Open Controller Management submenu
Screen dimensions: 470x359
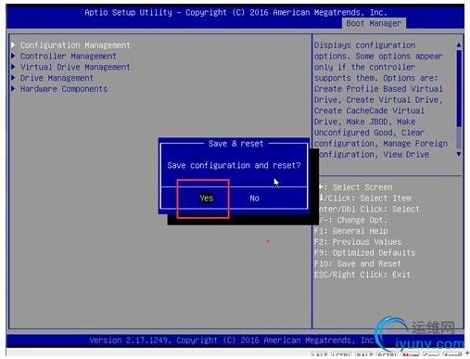69,56
